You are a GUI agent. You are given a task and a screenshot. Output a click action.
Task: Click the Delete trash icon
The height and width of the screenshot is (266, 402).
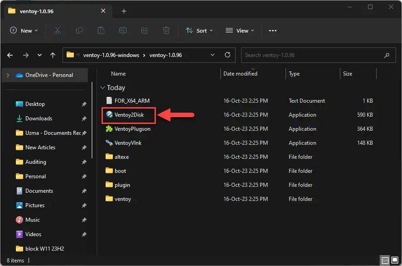(x=166, y=30)
